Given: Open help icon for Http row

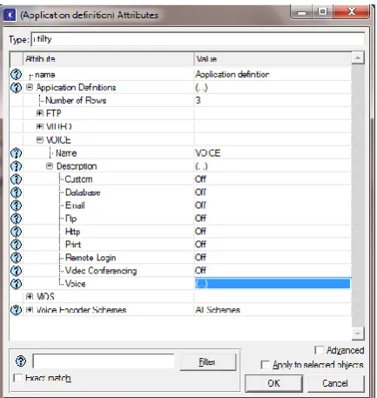Looking at the screenshot, I should [16, 232].
